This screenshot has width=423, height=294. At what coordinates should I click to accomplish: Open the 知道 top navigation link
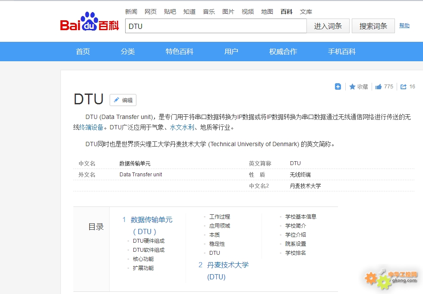pos(189,12)
